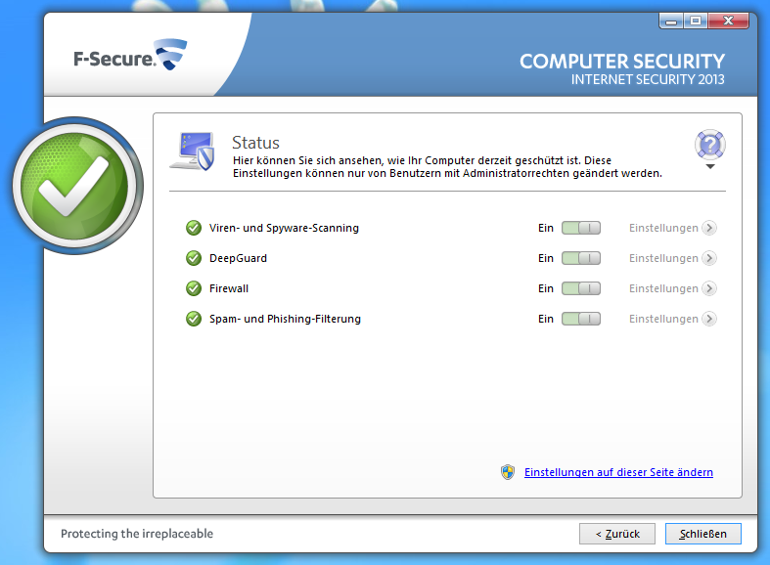Click Einstellungen auf dieser Seite ändern link
Viewport: 770px width, 565px height.
pyautogui.click(x=618, y=472)
